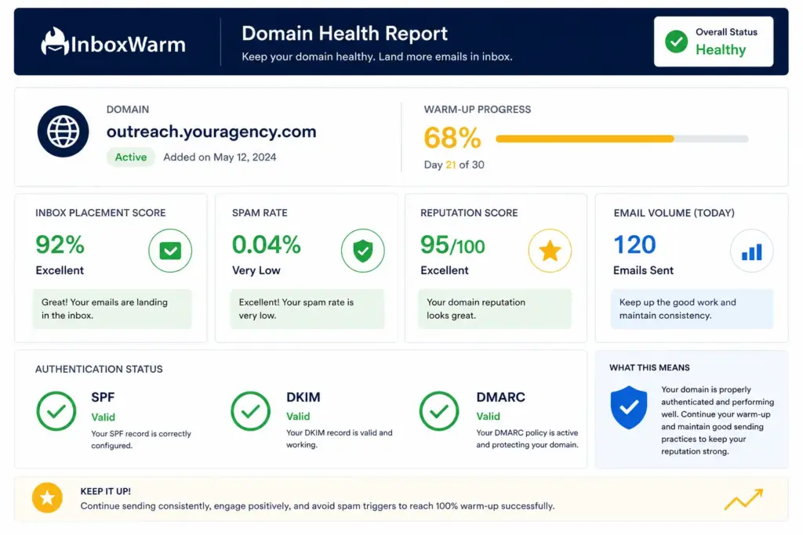Click the Day 21 of 30 label
Viewport: 803px width, 535px height.
[x=454, y=164]
